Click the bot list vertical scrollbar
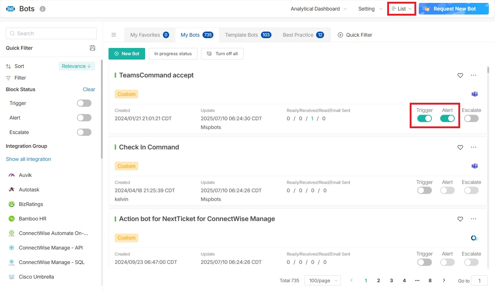The image size is (495, 292). click(x=488, y=70)
